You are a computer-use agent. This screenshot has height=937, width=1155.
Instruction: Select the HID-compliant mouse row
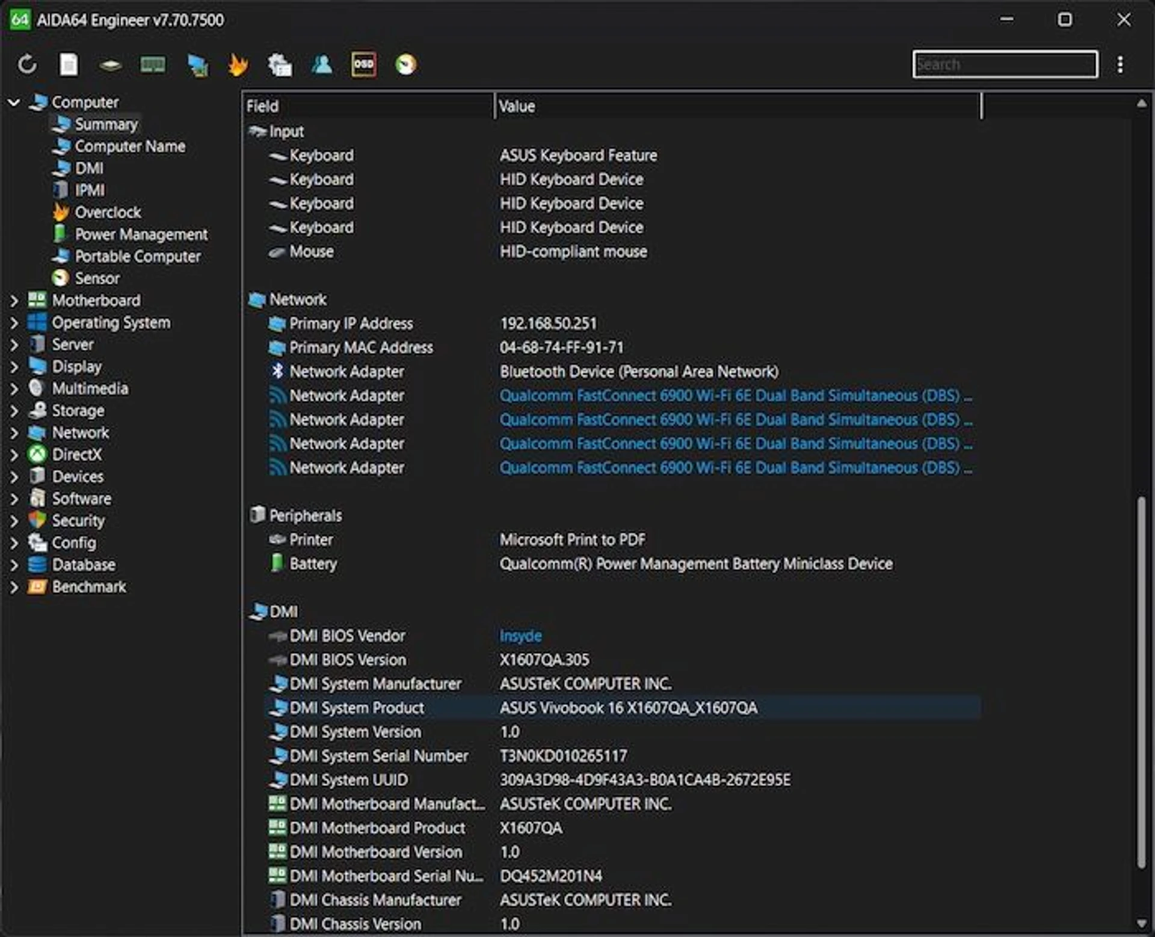(x=623, y=252)
